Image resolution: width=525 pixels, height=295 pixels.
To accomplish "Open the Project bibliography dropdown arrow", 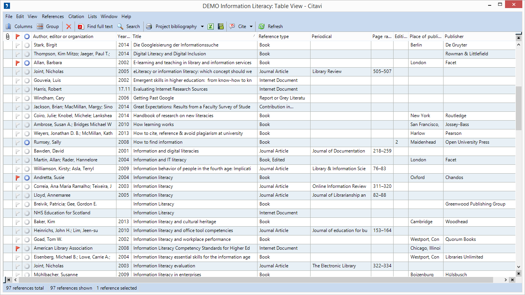I will click(x=202, y=27).
